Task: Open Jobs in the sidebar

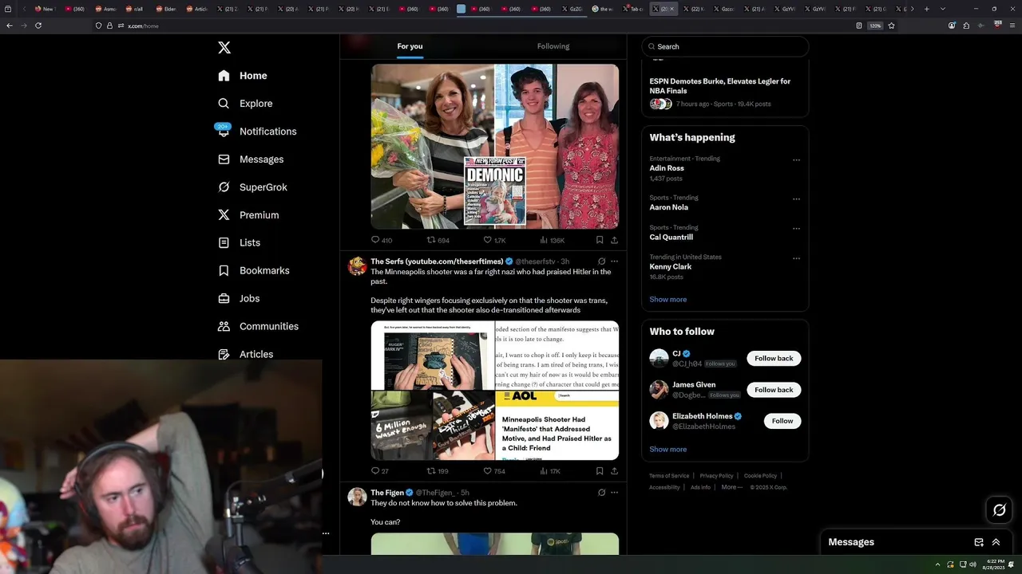Action: point(239,298)
